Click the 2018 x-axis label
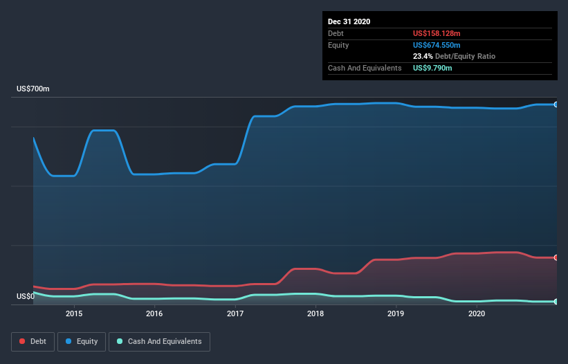 pos(315,313)
